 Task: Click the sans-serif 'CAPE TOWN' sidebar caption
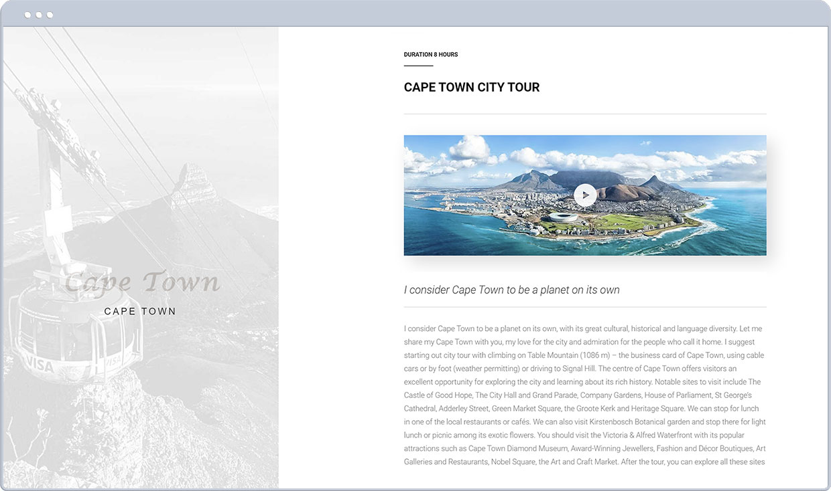pos(140,312)
